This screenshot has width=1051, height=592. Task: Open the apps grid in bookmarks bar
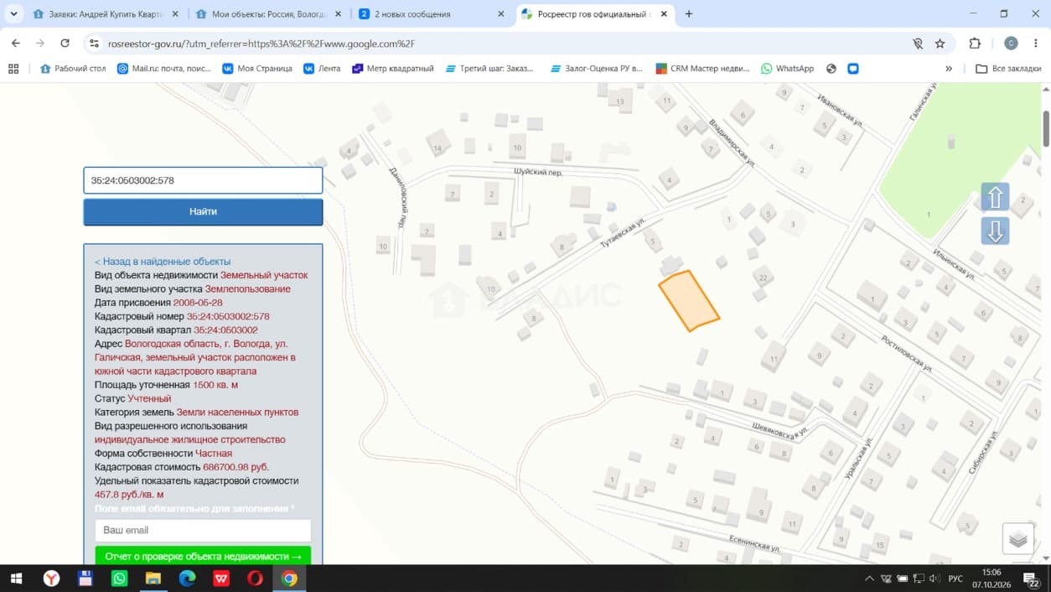tap(13, 69)
